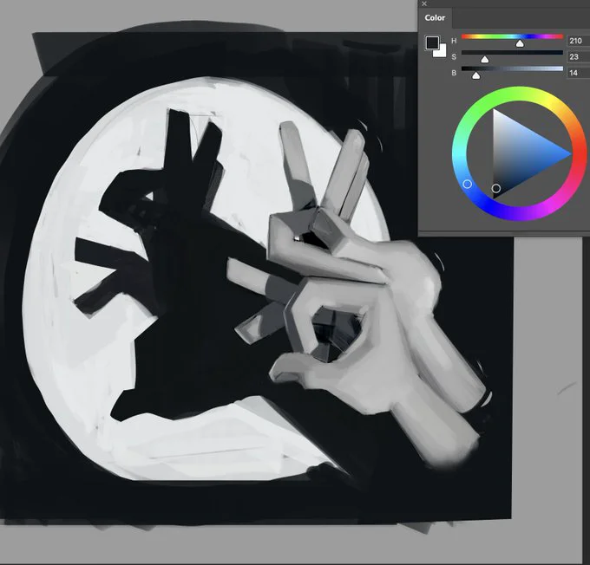Click the hue ring marker circle
Screen dimensions: 590x565
coord(467,184)
